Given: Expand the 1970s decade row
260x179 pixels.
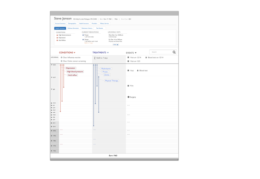Looking at the screenshot, I should pyautogui.click(x=52, y=146).
